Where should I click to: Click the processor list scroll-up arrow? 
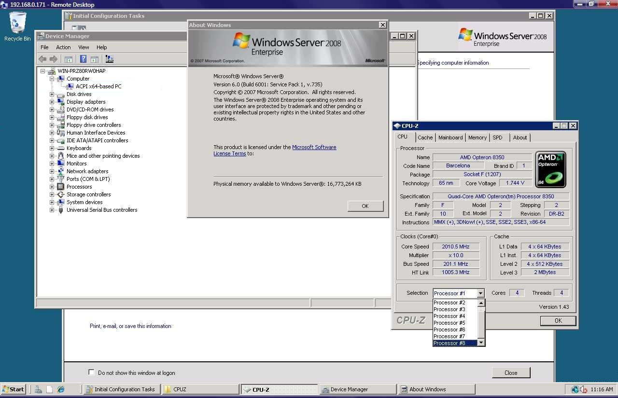[481, 303]
